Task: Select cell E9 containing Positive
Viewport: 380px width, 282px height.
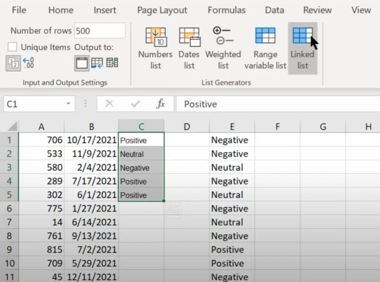Action: click(232, 250)
